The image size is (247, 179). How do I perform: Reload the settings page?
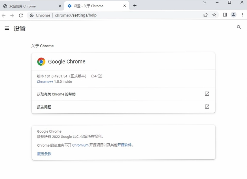pyautogui.click(x=21, y=15)
